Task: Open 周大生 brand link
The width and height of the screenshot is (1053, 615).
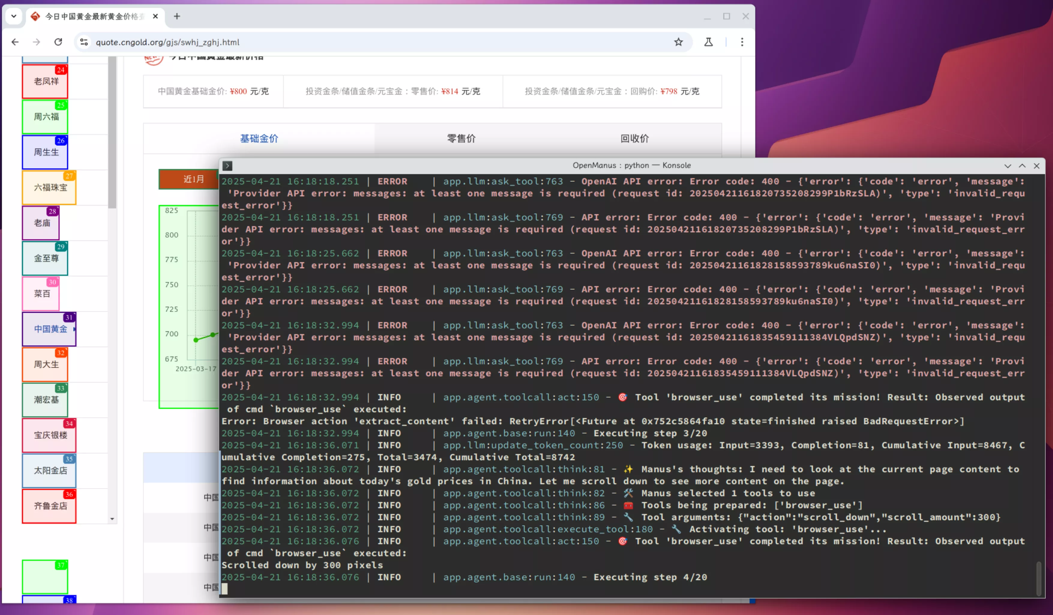Action: coord(46,364)
